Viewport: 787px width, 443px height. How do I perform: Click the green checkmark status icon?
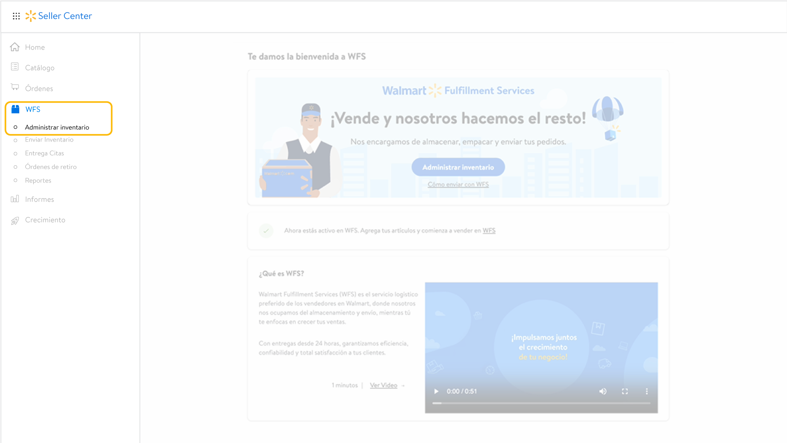266,231
